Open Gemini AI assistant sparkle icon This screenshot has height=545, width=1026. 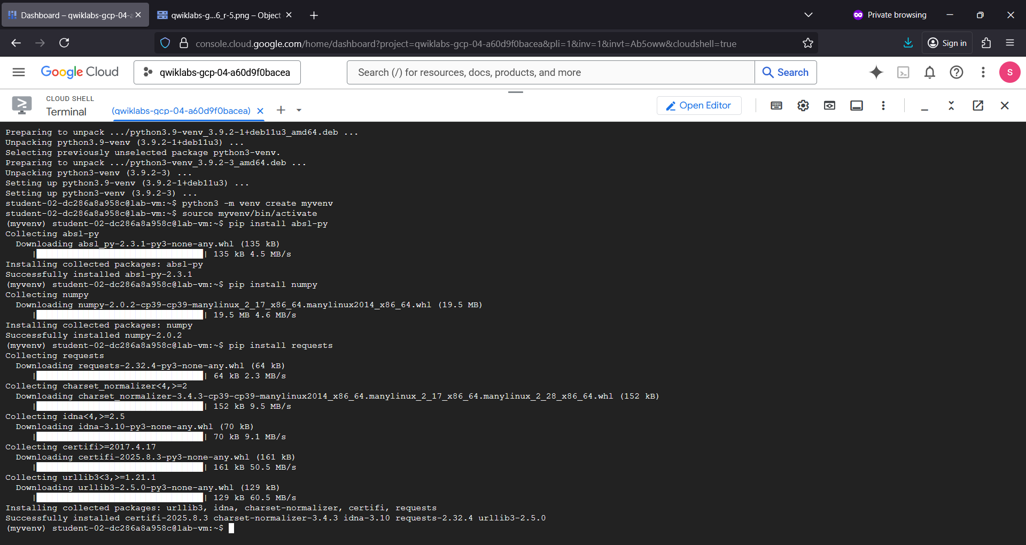pos(876,72)
